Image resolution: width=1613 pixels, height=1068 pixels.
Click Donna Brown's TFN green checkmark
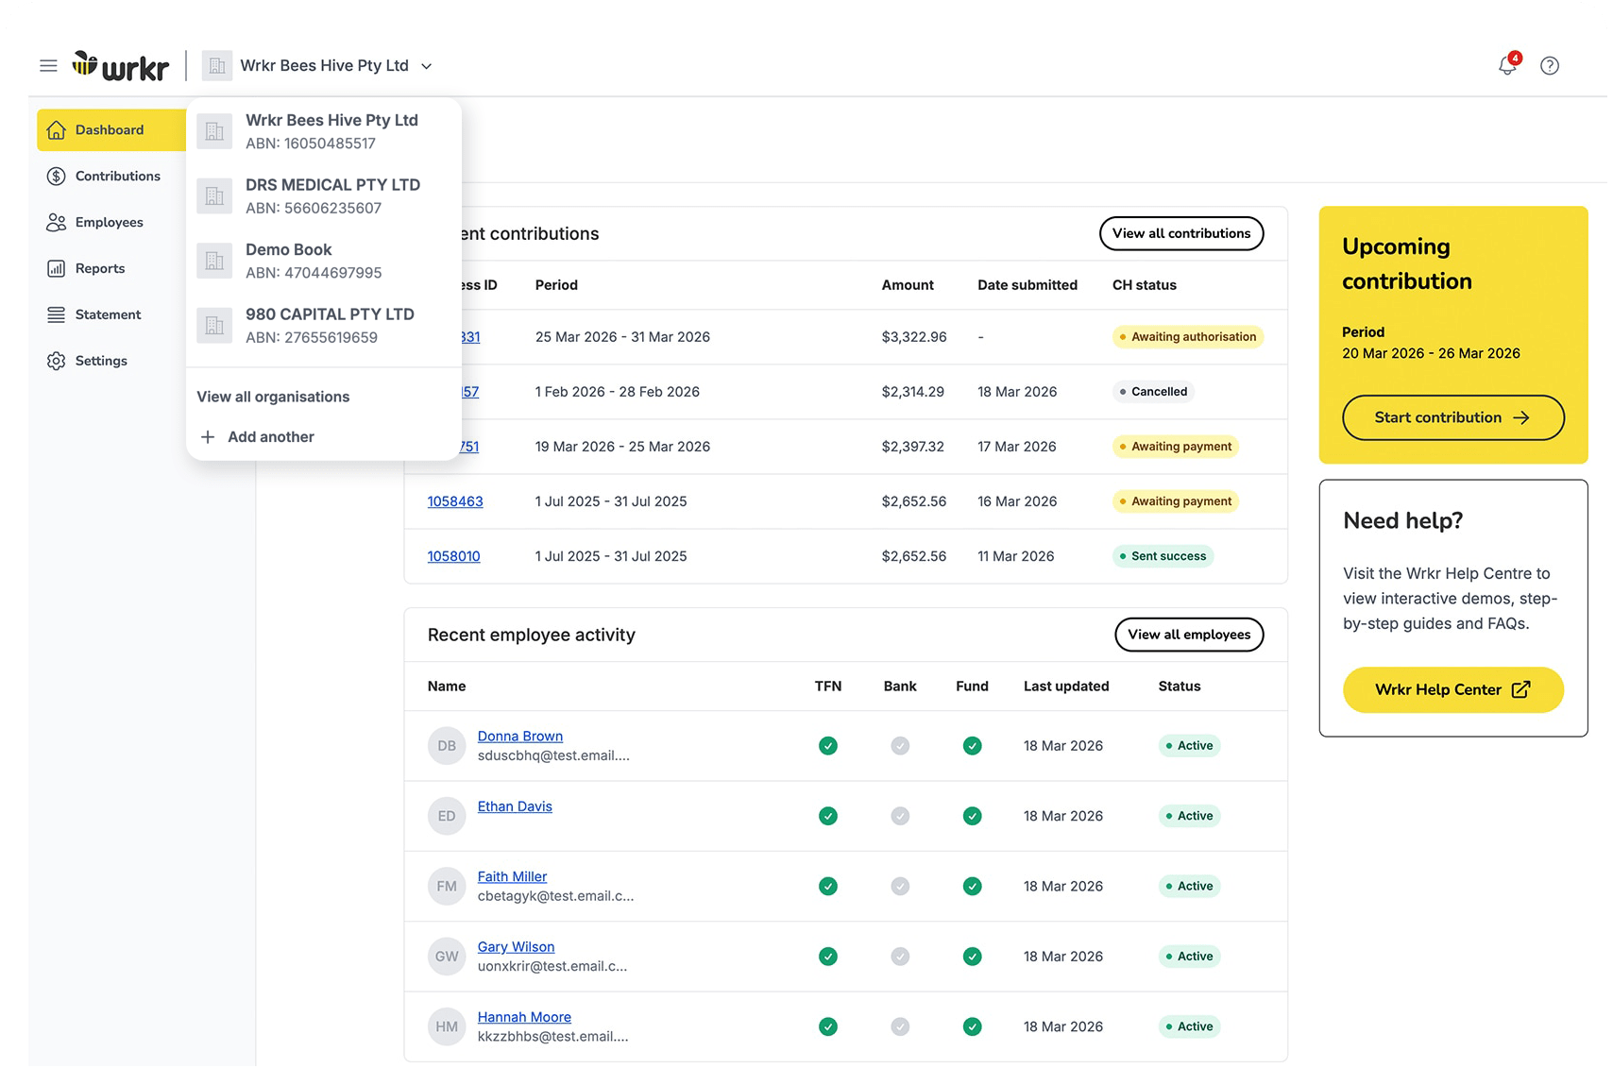click(x=828, y=746)
